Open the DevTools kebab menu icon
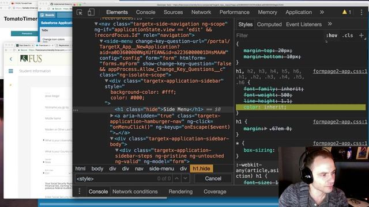The image size is (369, 207). click(362, 12)
